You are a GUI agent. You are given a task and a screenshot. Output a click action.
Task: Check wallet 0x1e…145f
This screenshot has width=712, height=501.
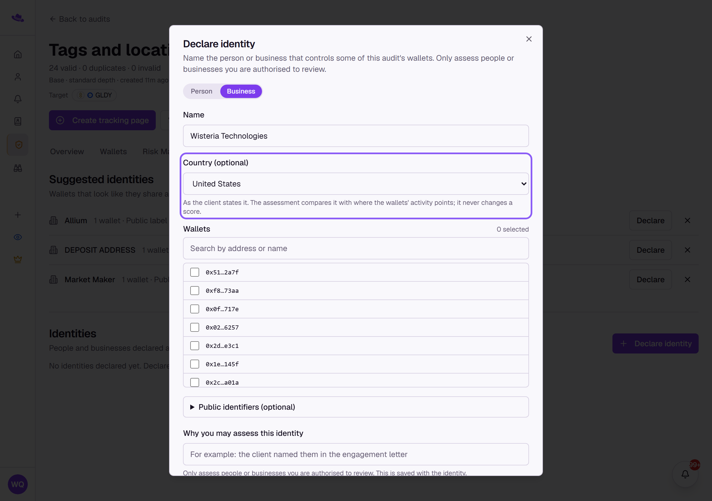tap(194, 364)
